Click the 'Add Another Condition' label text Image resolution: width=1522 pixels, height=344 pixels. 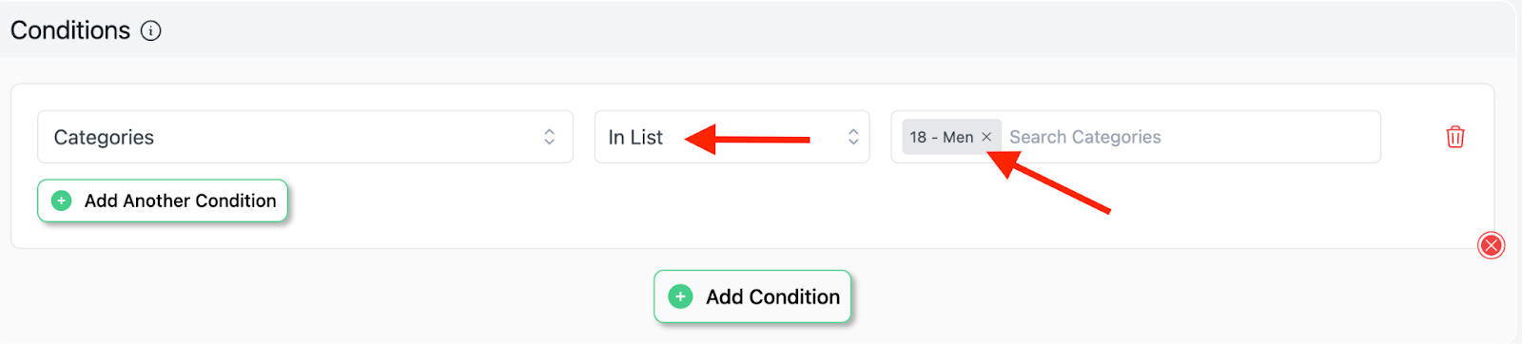[180, 201]
